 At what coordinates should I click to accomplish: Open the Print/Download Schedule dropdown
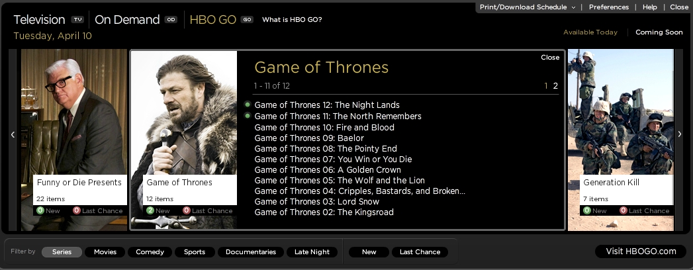pyautogui.click(x=528, y=7)
